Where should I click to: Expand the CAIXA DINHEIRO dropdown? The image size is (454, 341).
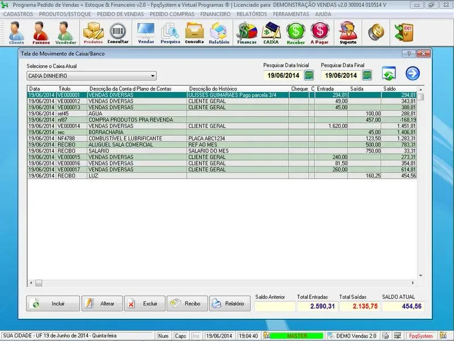tap(153, 76)
